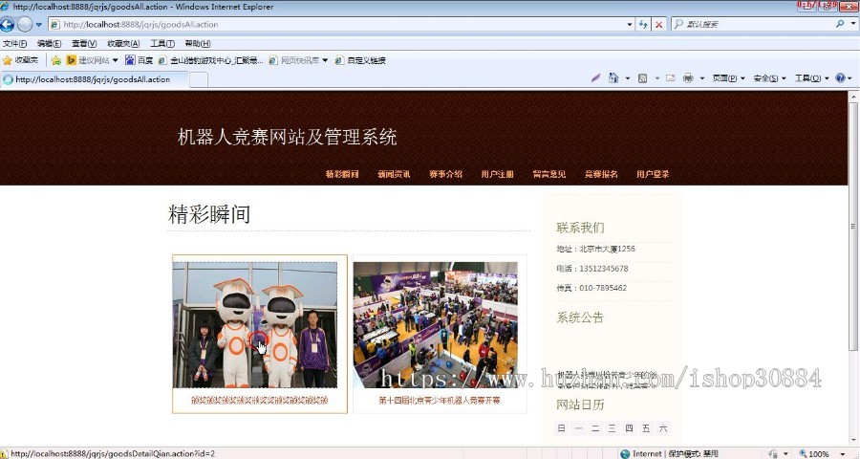This screenshot has height=459, width=860.
Task: Click the Internet zone globe in status bar
Action: click(625, 453)
